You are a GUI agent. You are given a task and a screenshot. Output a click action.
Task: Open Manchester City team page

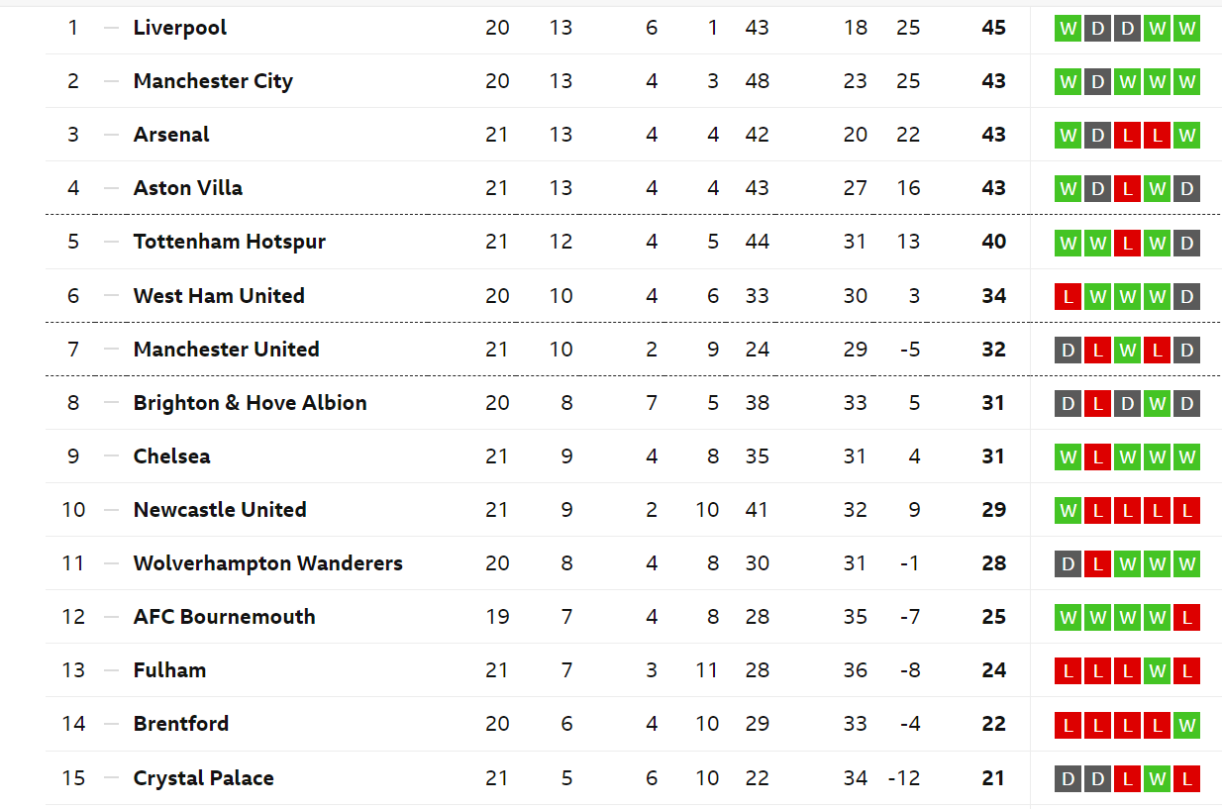[x=213, y=81]
